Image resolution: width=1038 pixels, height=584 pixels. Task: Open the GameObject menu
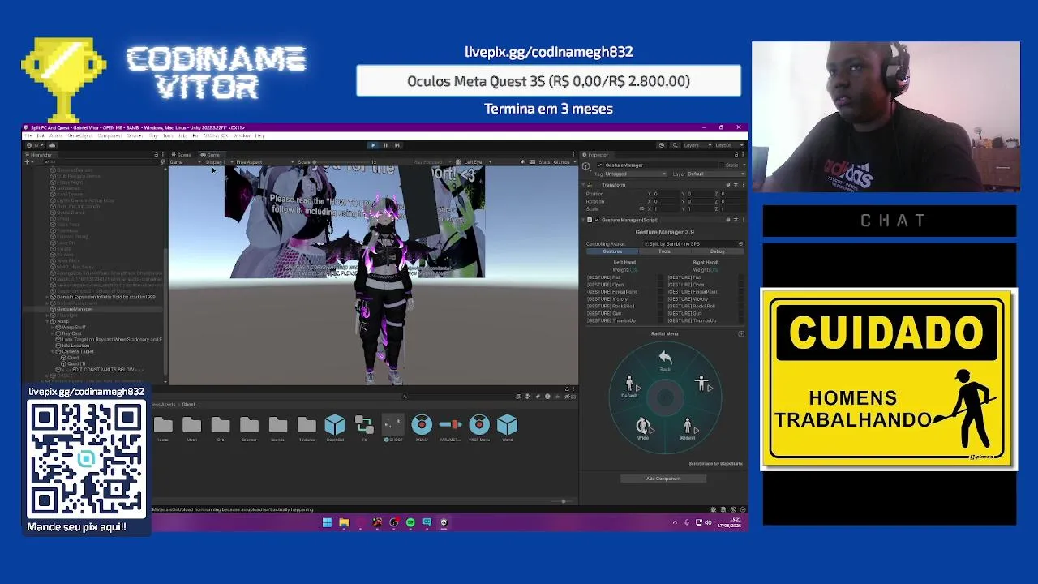[x=79, y=135]
